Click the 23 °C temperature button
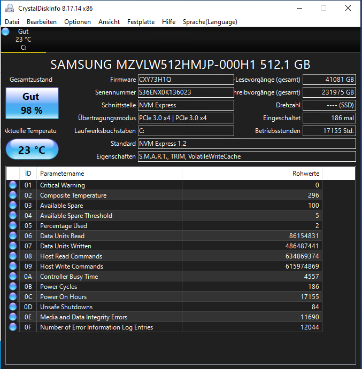362x369 pixels. 32,150
